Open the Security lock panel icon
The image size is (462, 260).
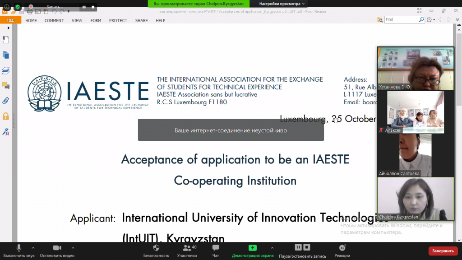(6, 116)
